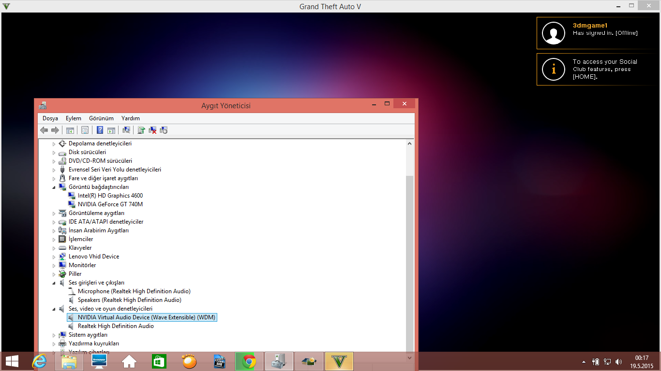Viewport: 661px width, 371px height.
Task: Click the Forward arrow in Aygıt Yöneticisi toolbar
Action: click(55, 130)
